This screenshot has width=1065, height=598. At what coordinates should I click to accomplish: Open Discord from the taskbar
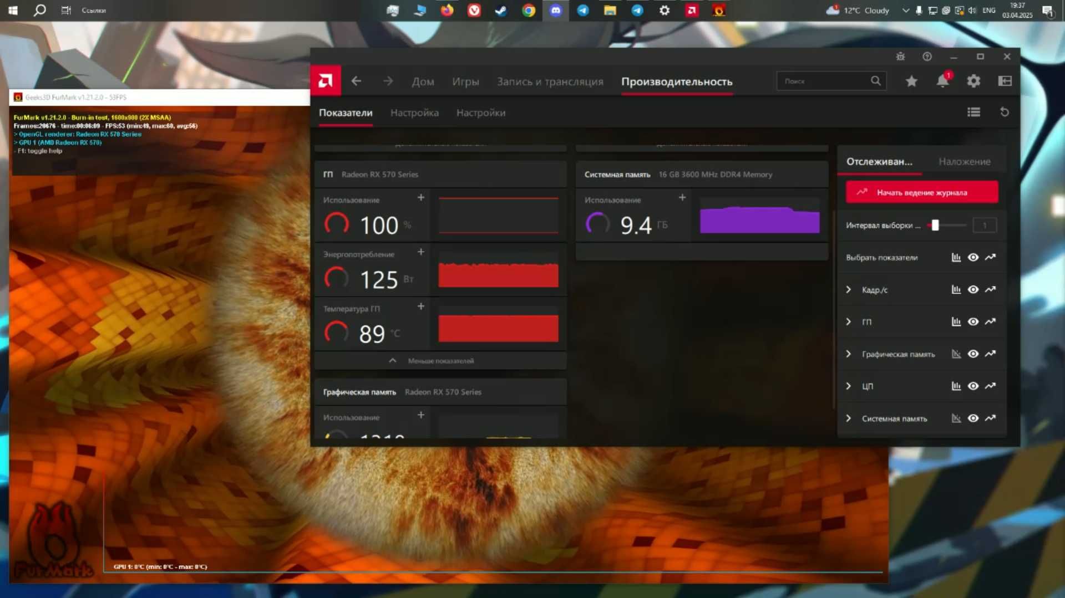555,11
